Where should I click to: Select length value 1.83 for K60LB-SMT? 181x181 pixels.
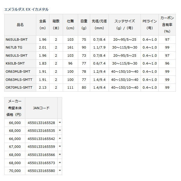tap(43, 63)
